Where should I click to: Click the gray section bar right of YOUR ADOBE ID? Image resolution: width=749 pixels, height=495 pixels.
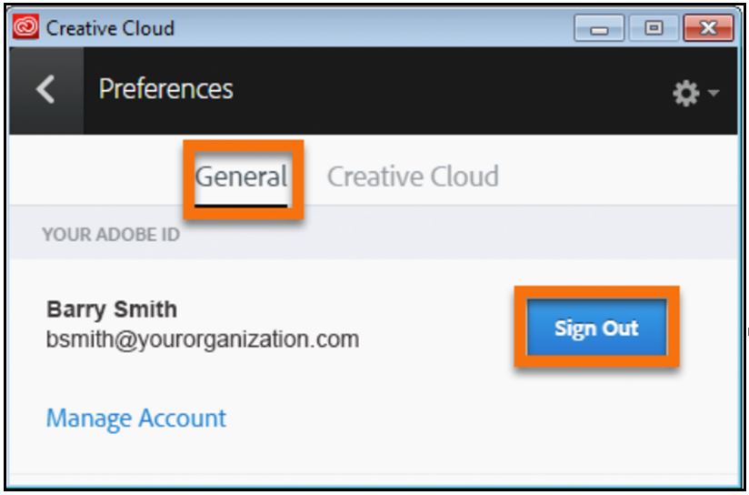[x=454, y=235]
